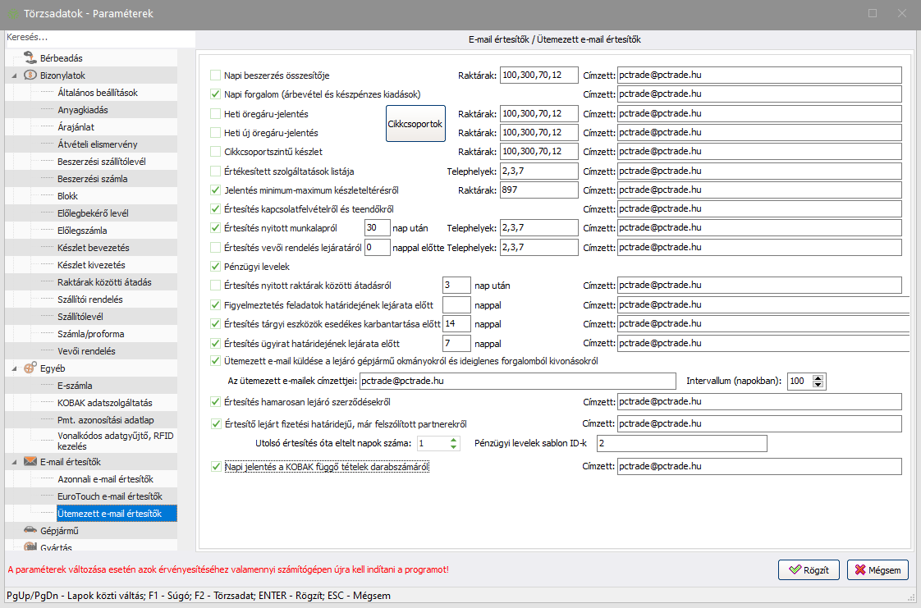Open the Cikkcsoportok button
The image size is (921, 608).
pyautogui.click(x=415, y=124)
